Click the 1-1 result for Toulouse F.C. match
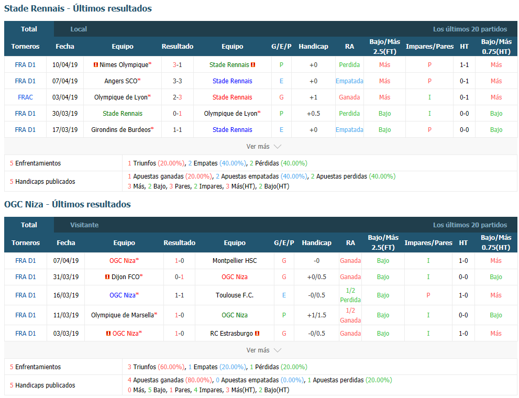This screenshot has height=398, width=519. pyautogui.click(x=180, y=295)
